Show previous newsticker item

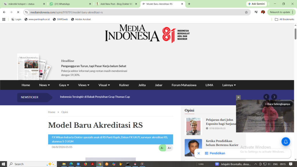click(266, 97)
